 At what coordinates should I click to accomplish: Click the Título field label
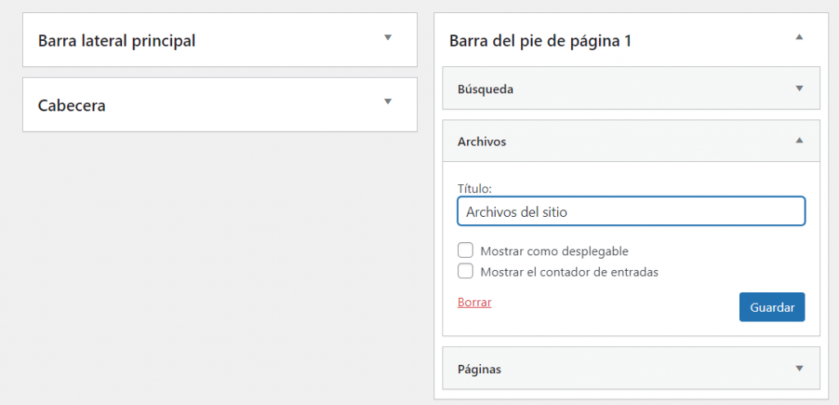(474, 188)
